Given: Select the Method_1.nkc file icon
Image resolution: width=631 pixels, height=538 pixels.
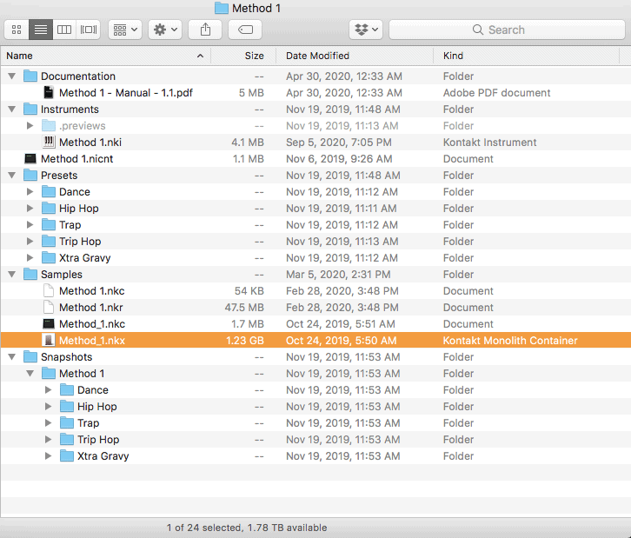Looking at the screenshot, I should pyautogui.click(x=49, y=323).
